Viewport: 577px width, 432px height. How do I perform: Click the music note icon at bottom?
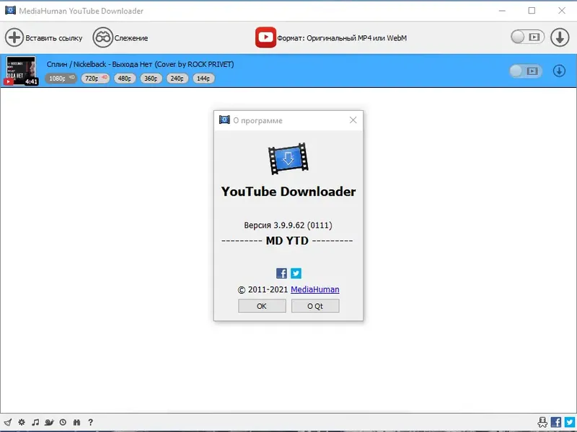tap(35, 423)
